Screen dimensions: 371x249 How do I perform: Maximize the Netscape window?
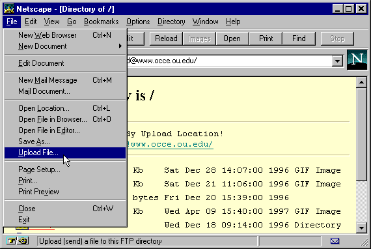[x=349, y=9]
